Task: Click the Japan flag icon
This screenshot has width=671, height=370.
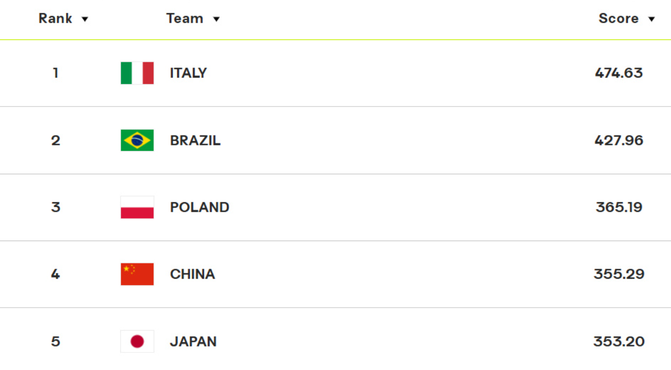Action: click(x=137, y=342)
